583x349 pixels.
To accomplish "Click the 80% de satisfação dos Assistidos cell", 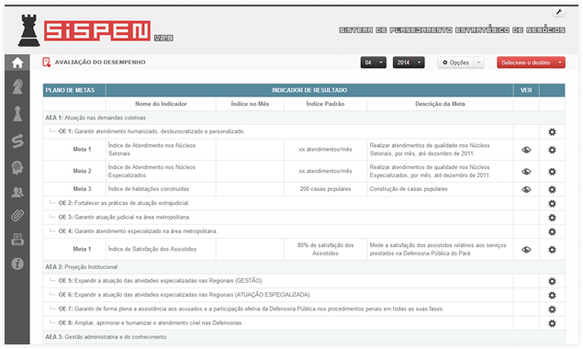I will point(325,249).
